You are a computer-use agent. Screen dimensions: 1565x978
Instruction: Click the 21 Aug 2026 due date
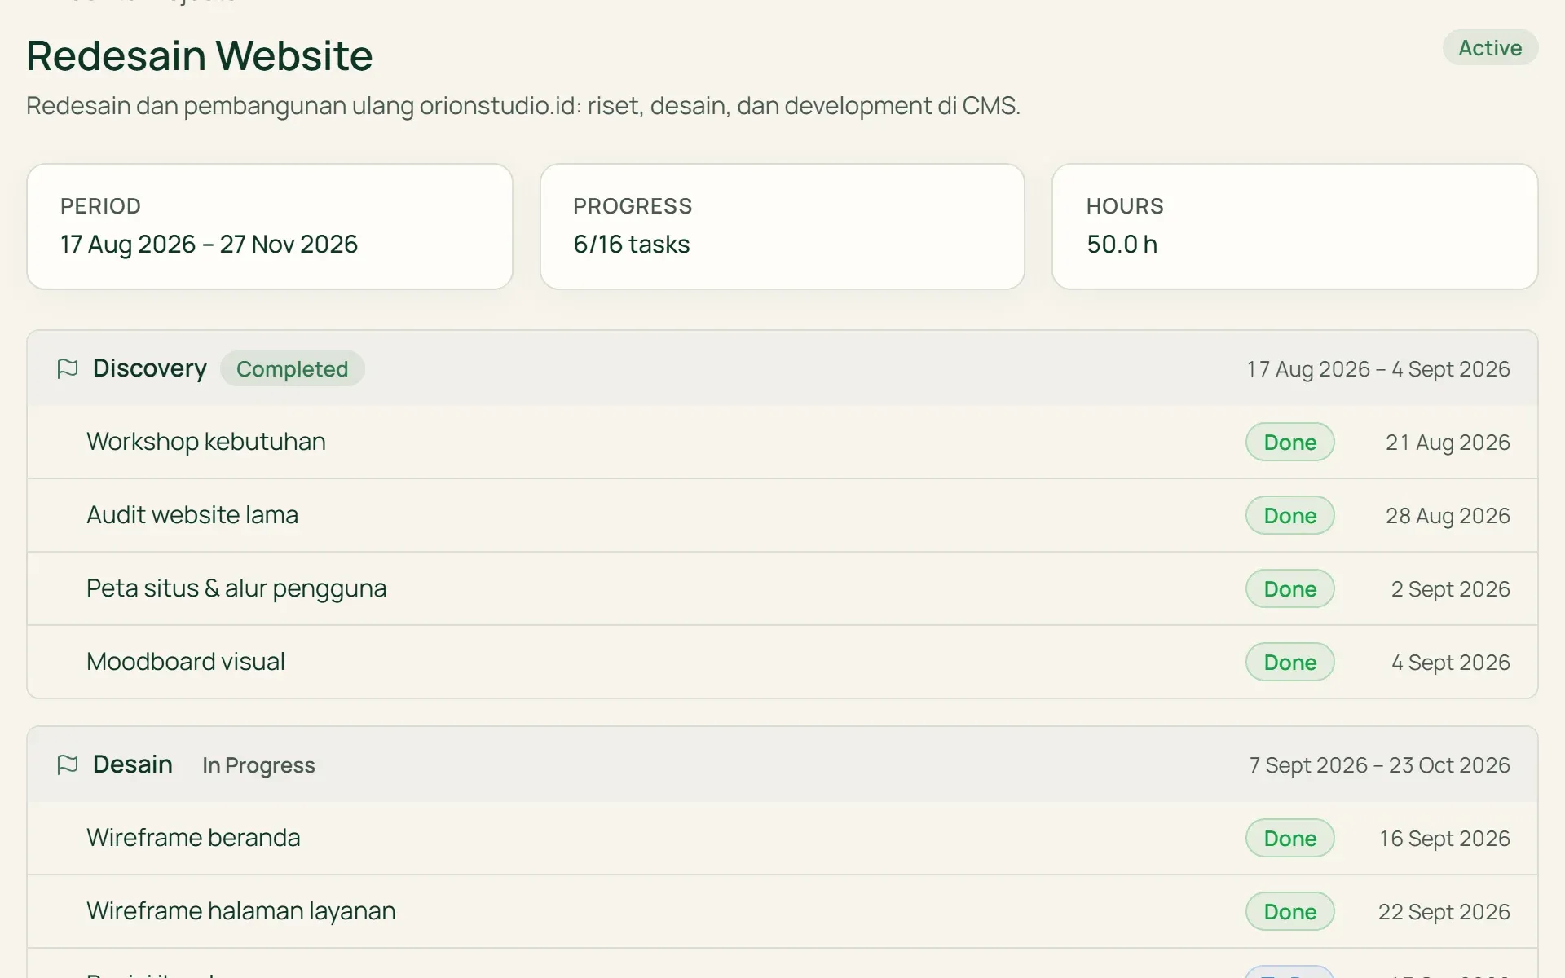pyautogui.click(x=1448, y=443)
